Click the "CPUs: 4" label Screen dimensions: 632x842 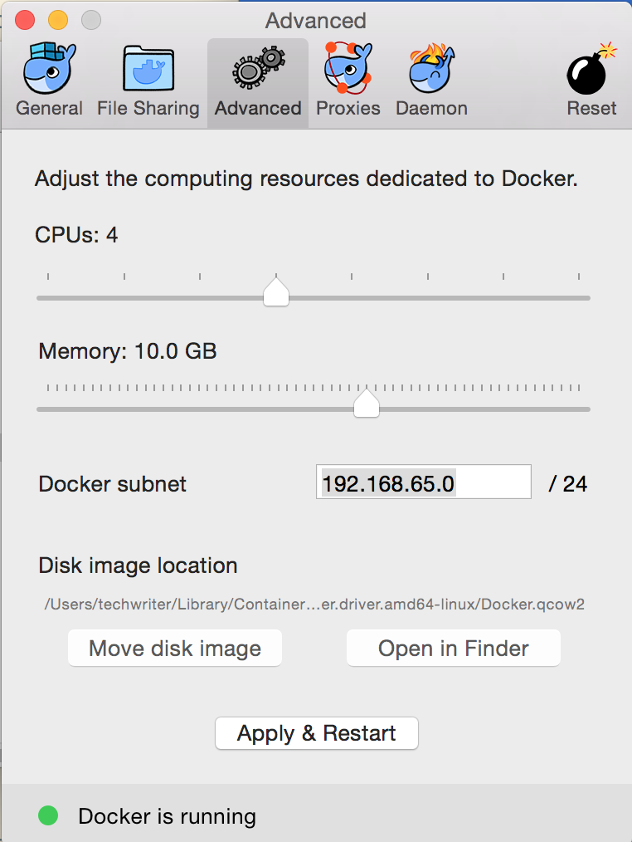[x=76, y=235]
